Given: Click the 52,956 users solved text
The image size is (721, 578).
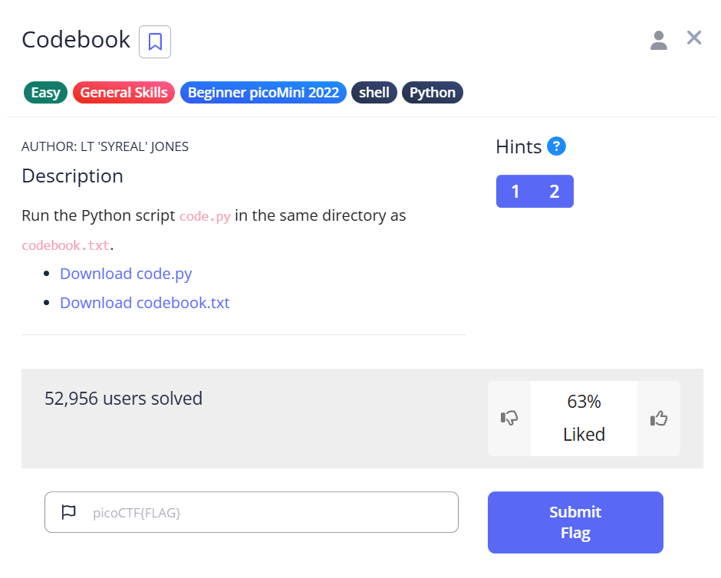Looking at the screenshot, I should pyautogui.click(x=123, y=399).
